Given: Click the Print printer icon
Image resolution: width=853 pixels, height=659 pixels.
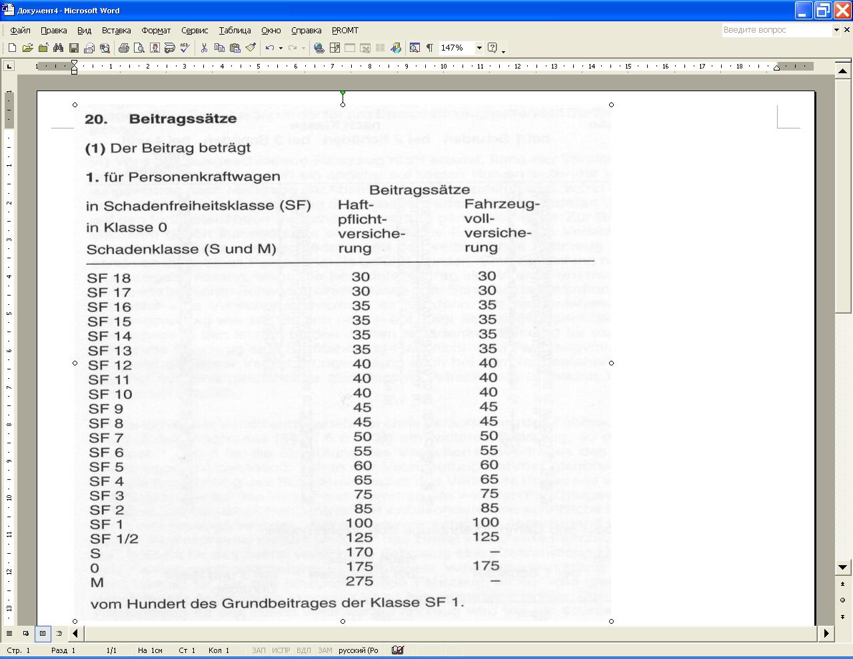Looking at the screenshot, I should coord(123,48).
